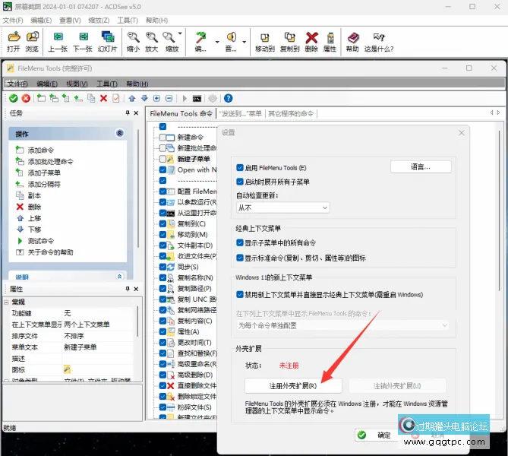Click the move up arrow toolbar icon
508x456 pixels.
click(132, 98)
